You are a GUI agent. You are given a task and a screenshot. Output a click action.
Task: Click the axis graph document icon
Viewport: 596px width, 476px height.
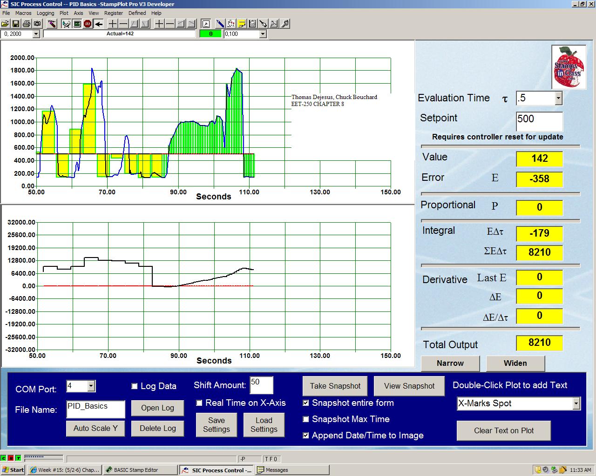click(206, 23)
